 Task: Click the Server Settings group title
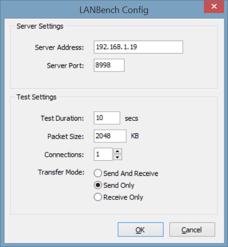(x=40, y=26)
